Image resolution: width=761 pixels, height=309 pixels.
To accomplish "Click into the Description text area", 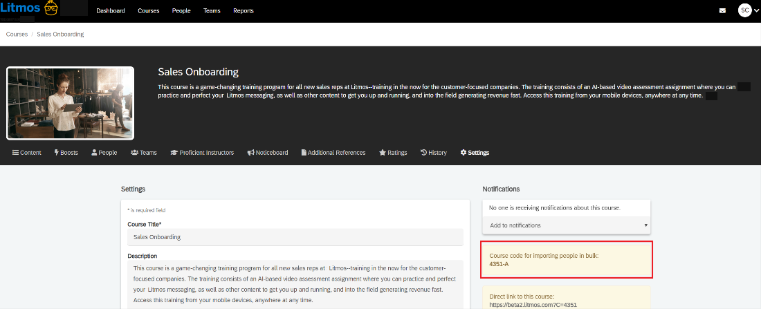I will click(x=295, y=284).
